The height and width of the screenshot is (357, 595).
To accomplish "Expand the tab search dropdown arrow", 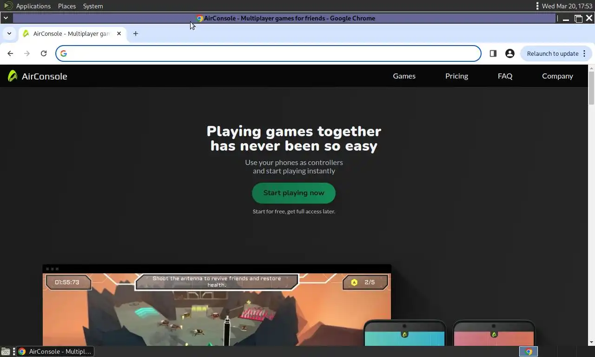I will click(9, 33).
